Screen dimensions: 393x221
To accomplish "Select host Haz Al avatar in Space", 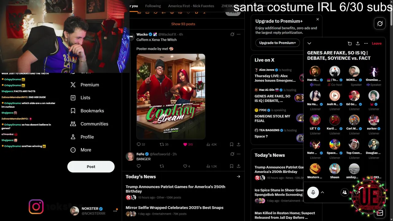I will click(x=315, y=71).
